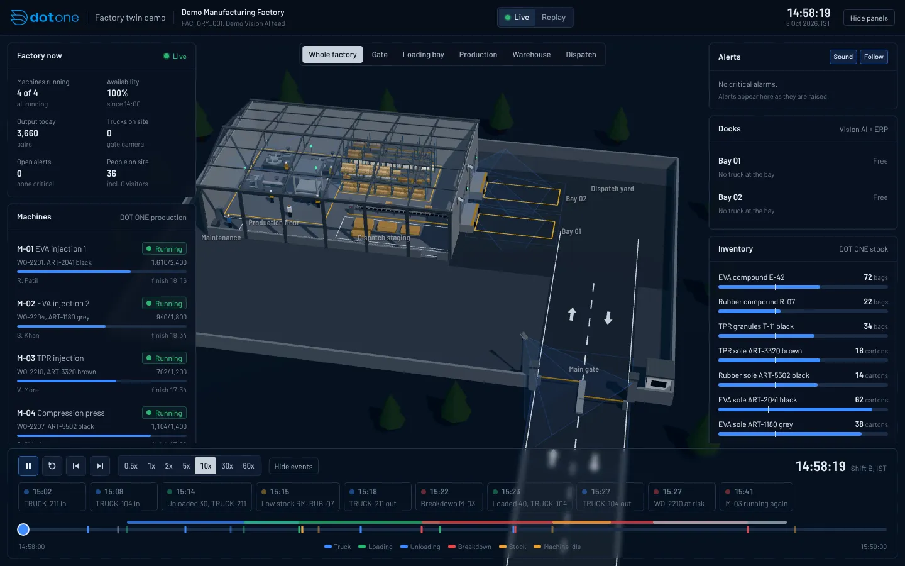Click the restart playback icon

(x=52, y=466)
